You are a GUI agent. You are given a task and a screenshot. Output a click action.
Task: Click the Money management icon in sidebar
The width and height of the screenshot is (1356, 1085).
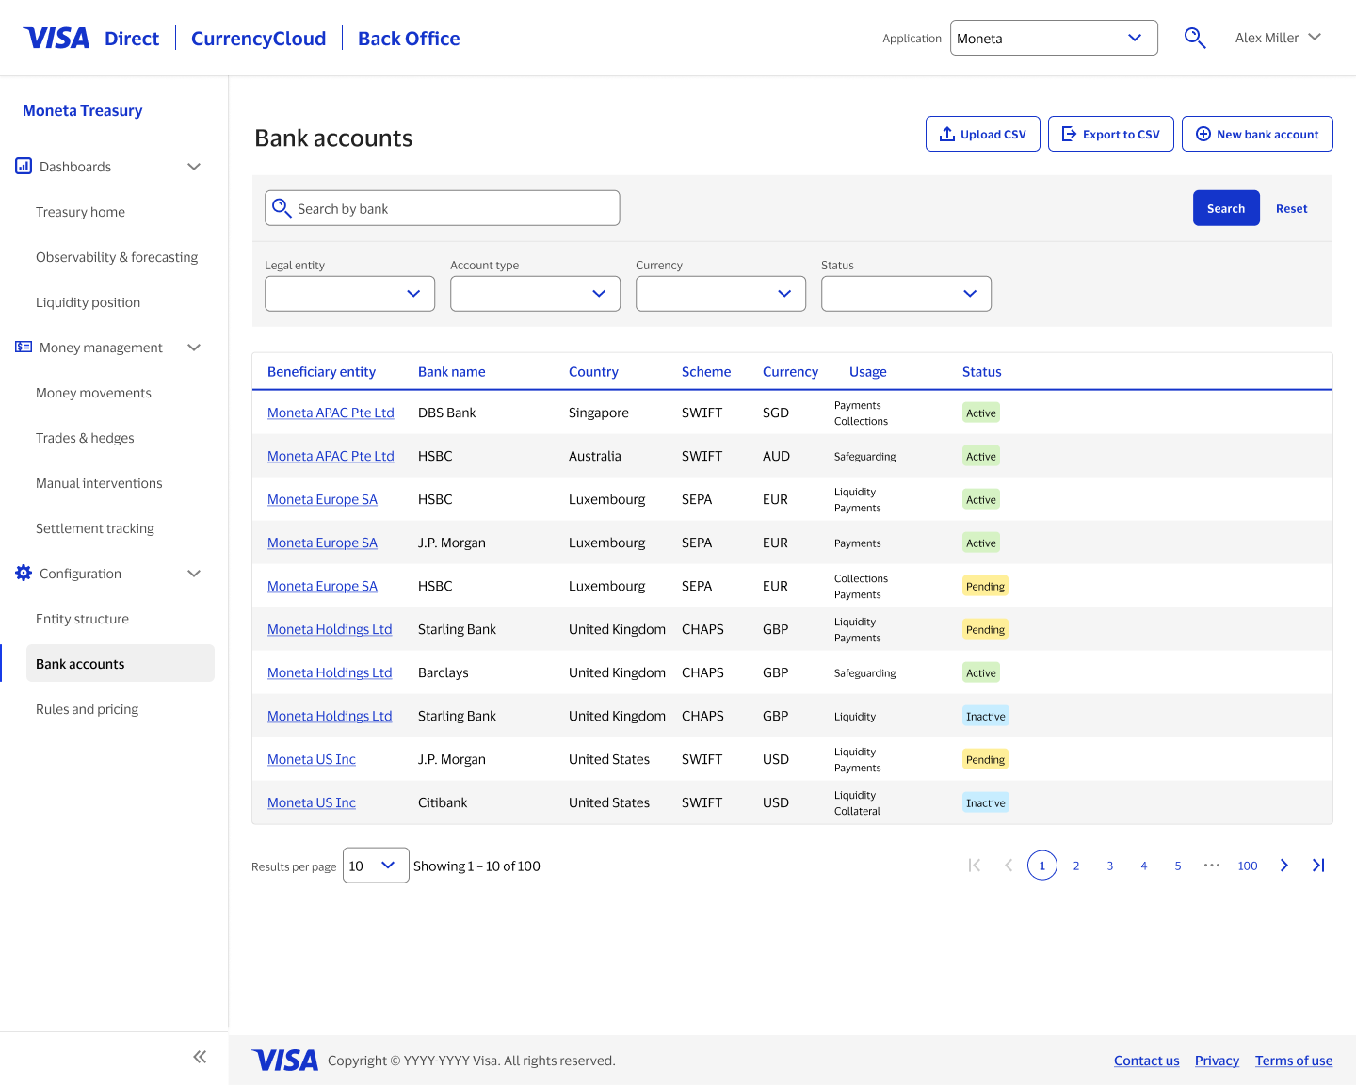tap(24, 347)
